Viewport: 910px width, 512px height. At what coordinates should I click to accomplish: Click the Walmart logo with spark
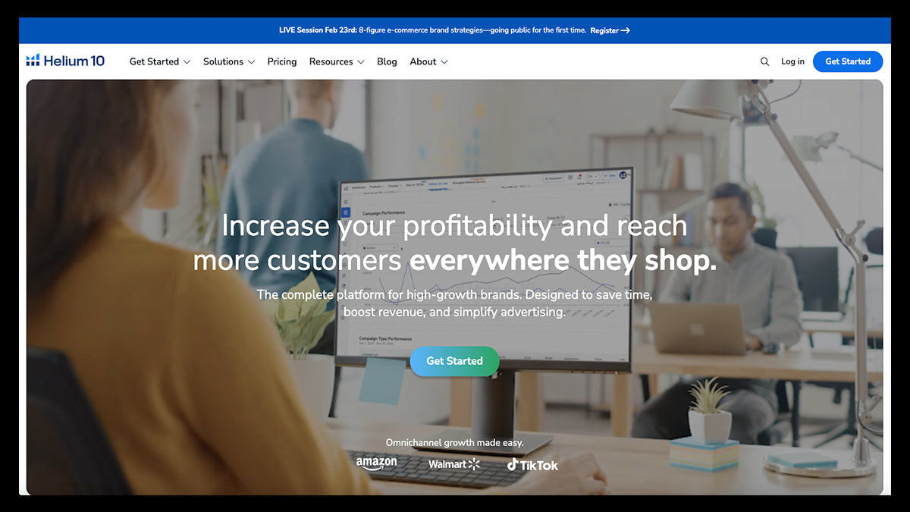454,463
